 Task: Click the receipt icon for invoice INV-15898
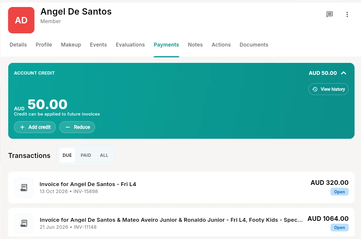coord(24,188)
